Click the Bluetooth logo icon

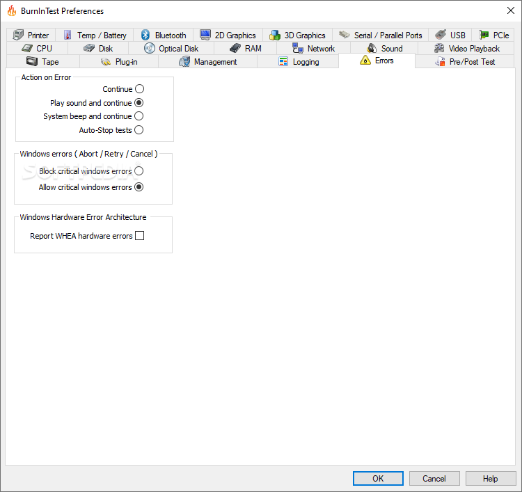click(x=145, y=35)
